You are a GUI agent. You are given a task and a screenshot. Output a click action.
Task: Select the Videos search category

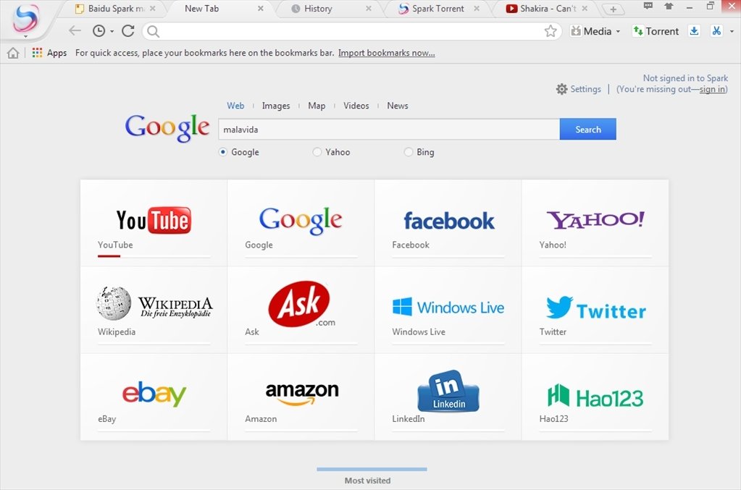pos(356,106)
